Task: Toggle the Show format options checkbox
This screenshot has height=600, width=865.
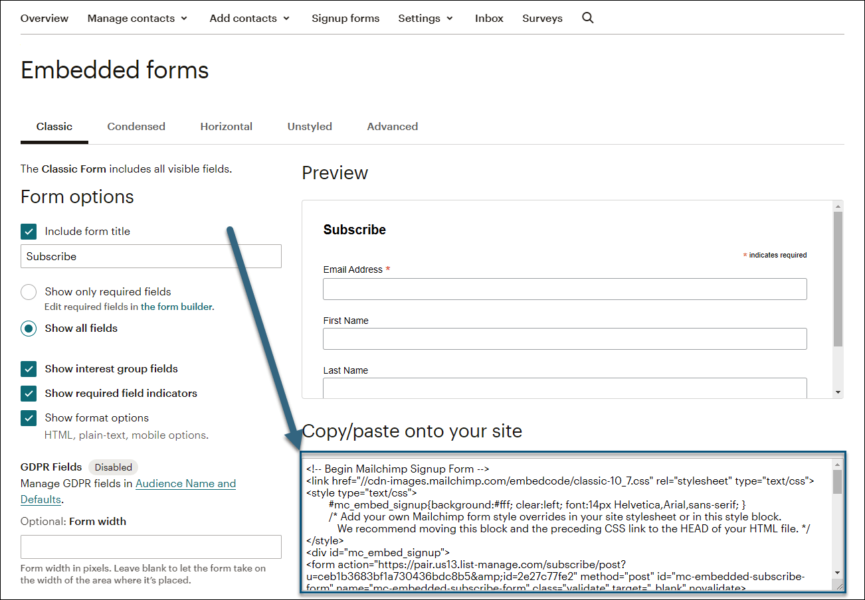Action: pyautogui.click(x=29, y=418)
